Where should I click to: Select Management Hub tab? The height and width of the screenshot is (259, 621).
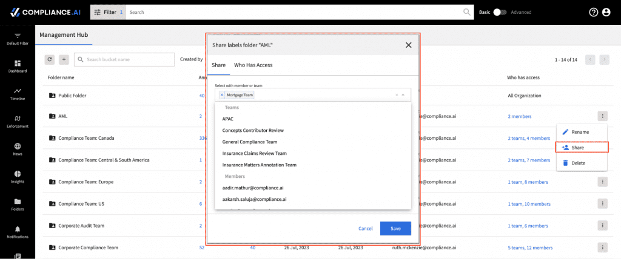coord(63,35)
